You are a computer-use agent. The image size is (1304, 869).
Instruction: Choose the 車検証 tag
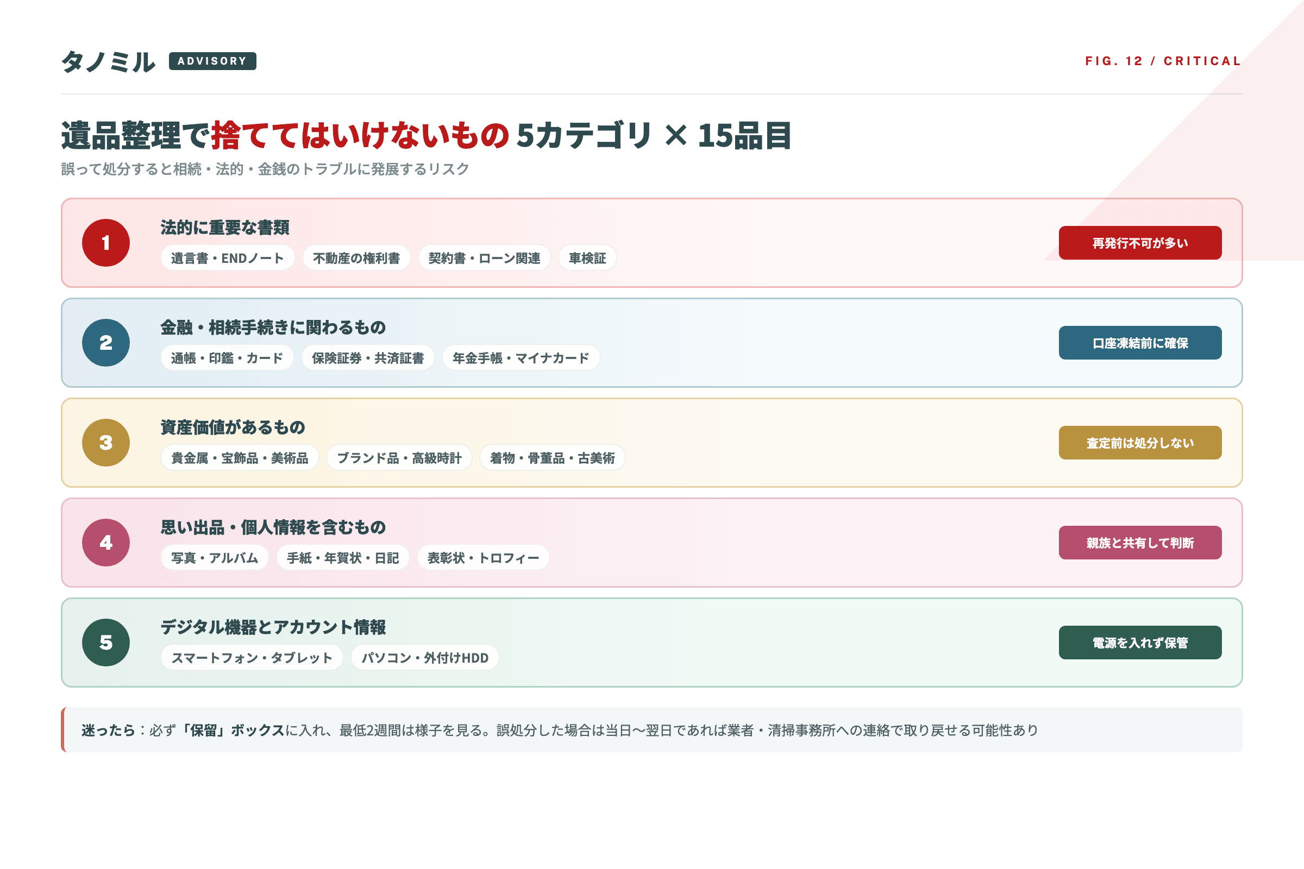[x=587, y=259]
